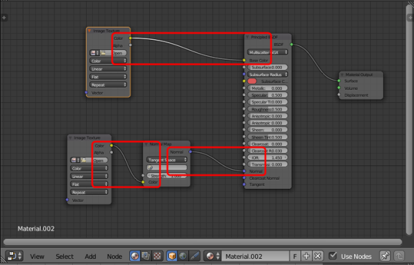Switch to the Texture node tree icon
The height and width of the screenshot is (265, 414).
pos(157,256)
